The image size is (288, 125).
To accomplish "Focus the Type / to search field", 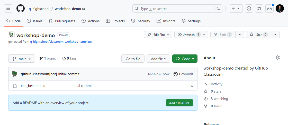I will click(x=174, y=9).
